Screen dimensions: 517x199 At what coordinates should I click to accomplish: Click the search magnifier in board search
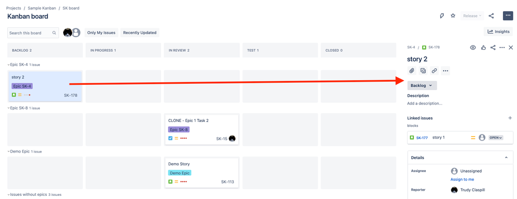[54, 33]
